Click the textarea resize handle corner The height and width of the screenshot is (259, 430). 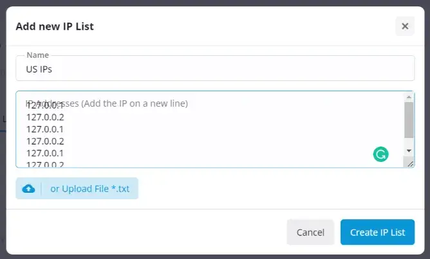(x=410, y=164)
